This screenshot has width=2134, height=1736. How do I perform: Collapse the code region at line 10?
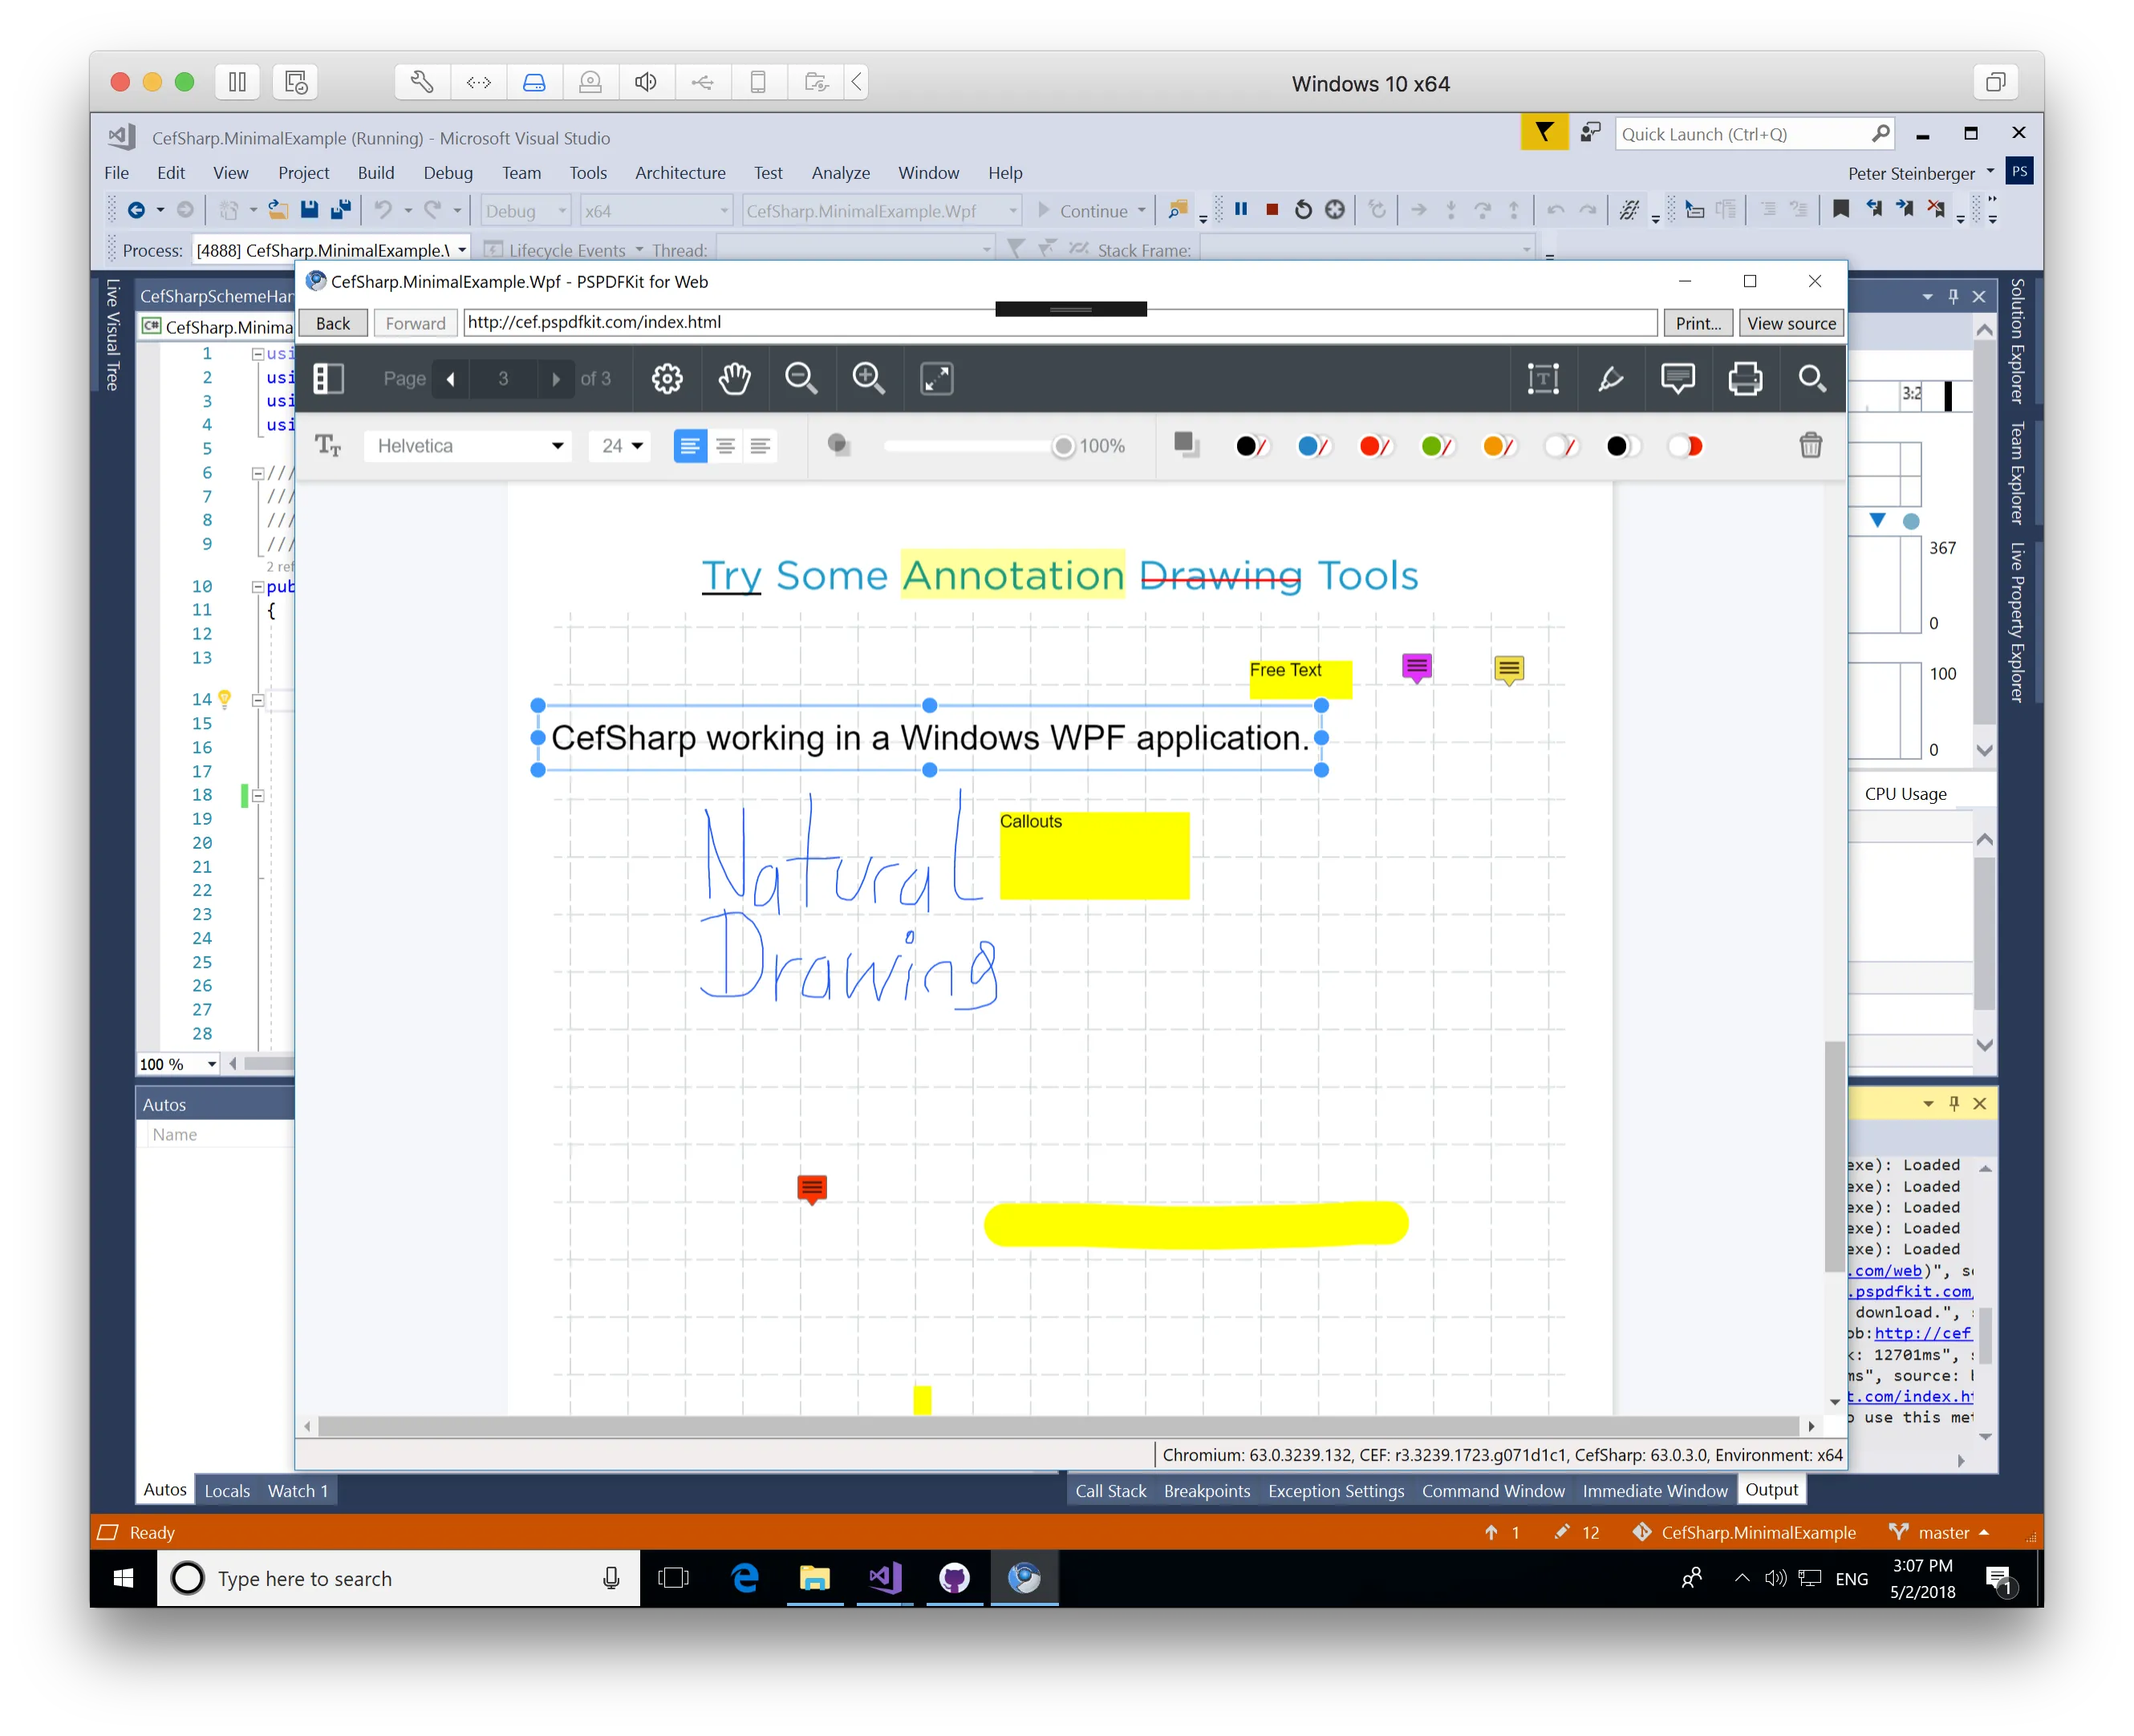pos(257,587)
